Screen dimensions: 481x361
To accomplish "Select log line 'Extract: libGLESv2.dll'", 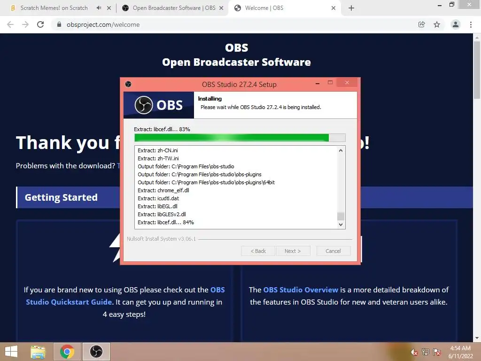I will (162, 214).
